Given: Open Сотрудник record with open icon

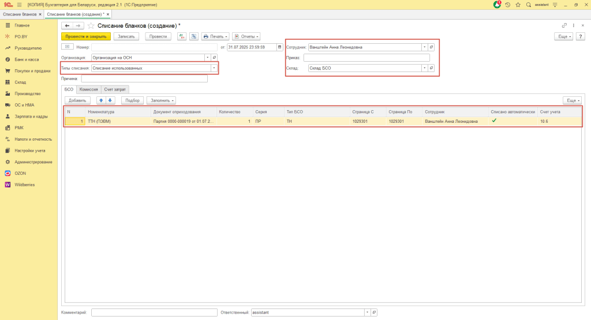Looking at the screenshot, I should 431,47.
